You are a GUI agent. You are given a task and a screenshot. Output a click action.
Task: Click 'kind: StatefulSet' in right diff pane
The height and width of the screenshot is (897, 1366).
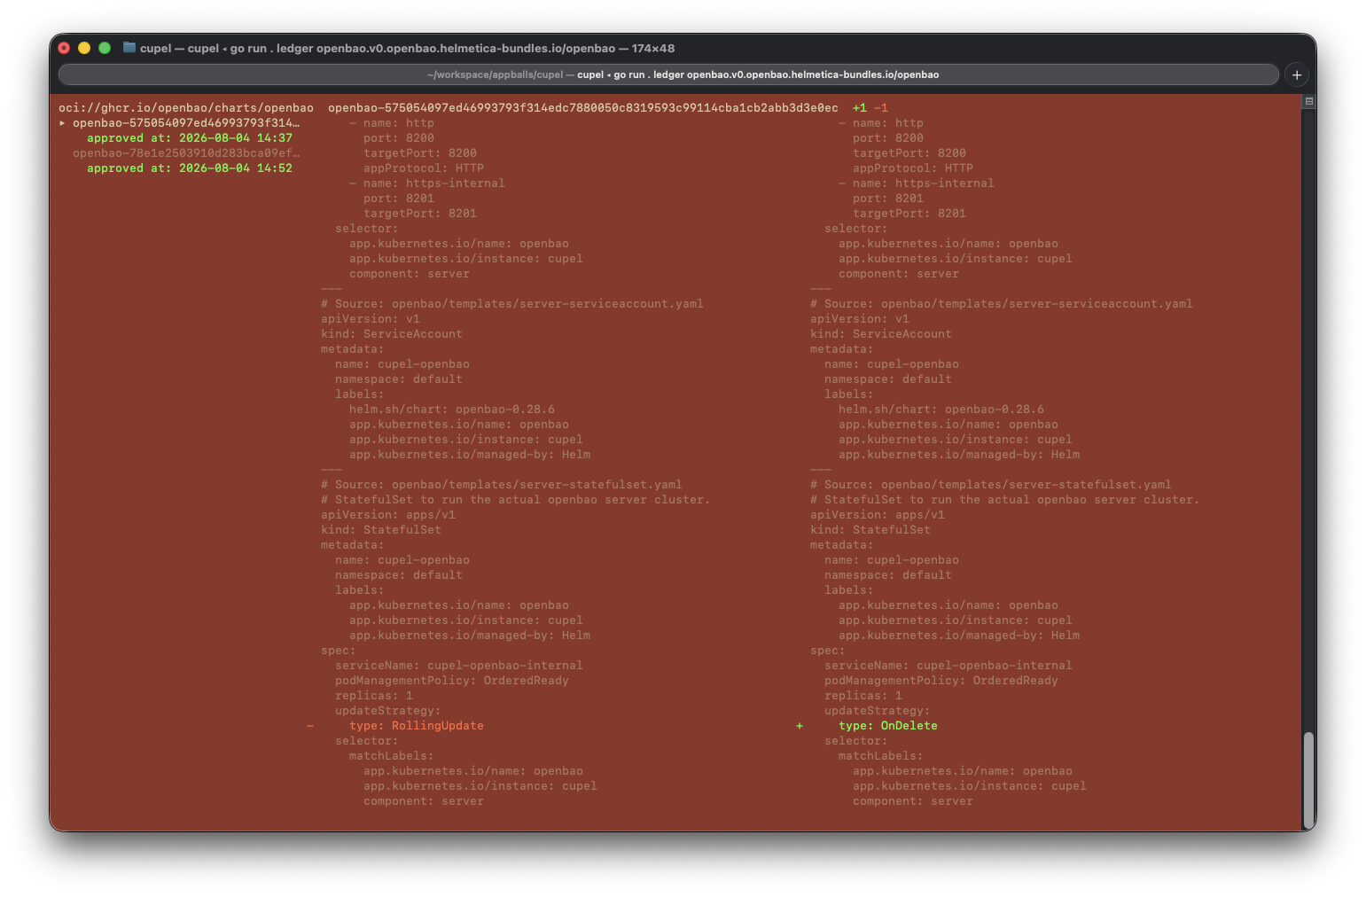click(870, 530)
